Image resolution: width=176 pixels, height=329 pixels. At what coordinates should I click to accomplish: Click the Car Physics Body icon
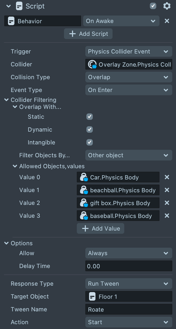point(84,177)
